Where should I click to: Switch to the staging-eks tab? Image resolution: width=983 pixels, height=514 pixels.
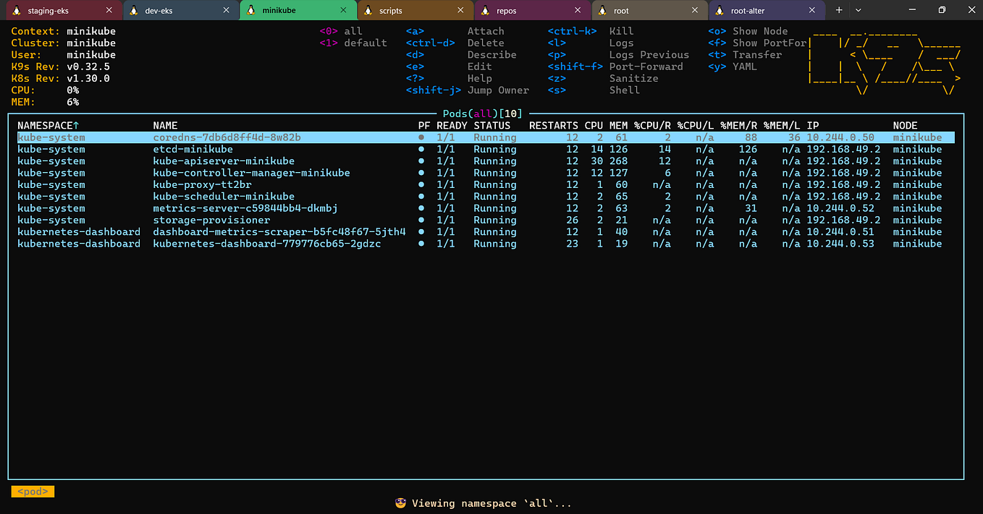[x=54, y=10]
